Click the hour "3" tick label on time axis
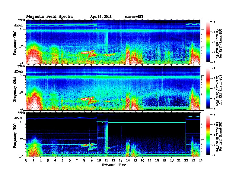This screenshot has width=239, height=184. (x=48, y=161)
